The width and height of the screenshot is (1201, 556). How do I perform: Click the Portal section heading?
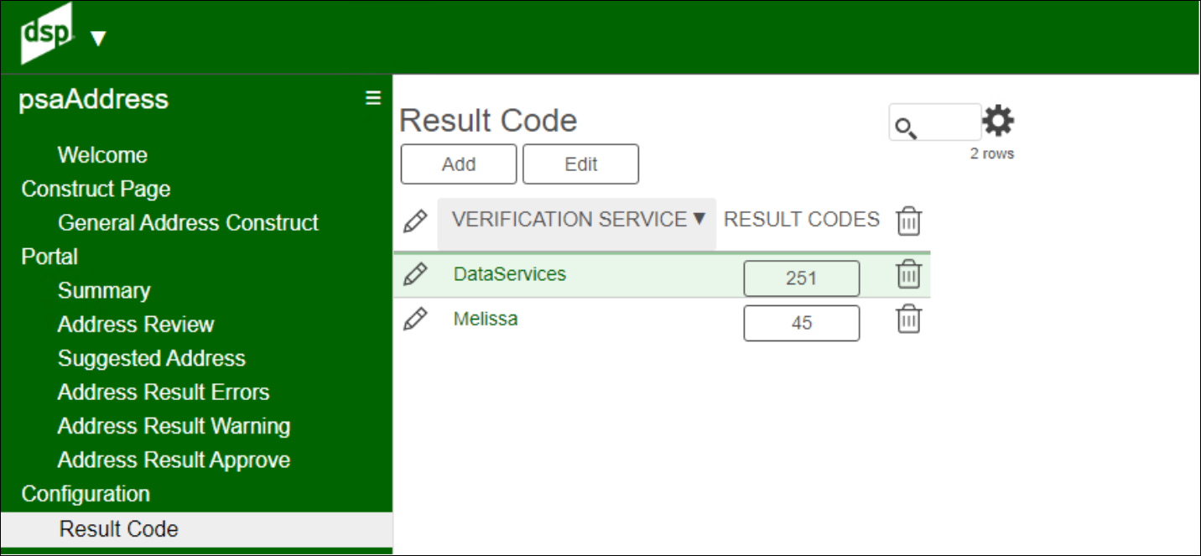[x=49, y=257]
